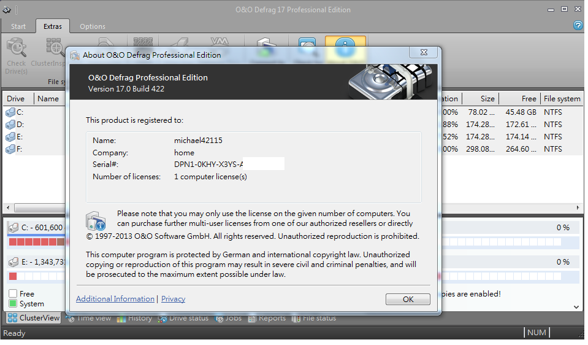
Task: Close the About O&O Defrag dialog
Action: (424, 53)
